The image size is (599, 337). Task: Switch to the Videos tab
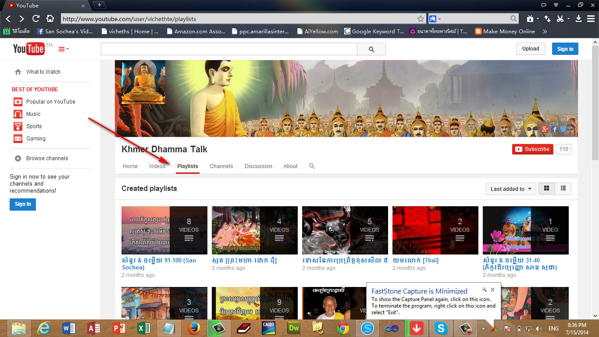coord(157,166)
